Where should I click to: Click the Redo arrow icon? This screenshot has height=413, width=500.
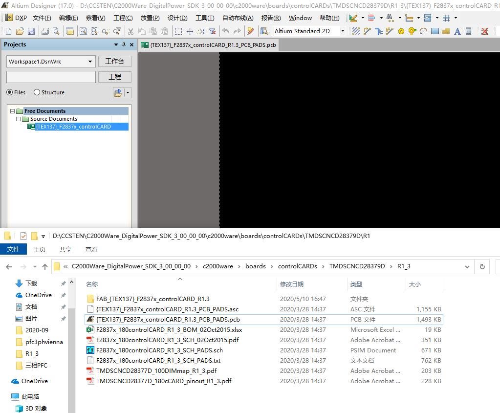point(237,31)
